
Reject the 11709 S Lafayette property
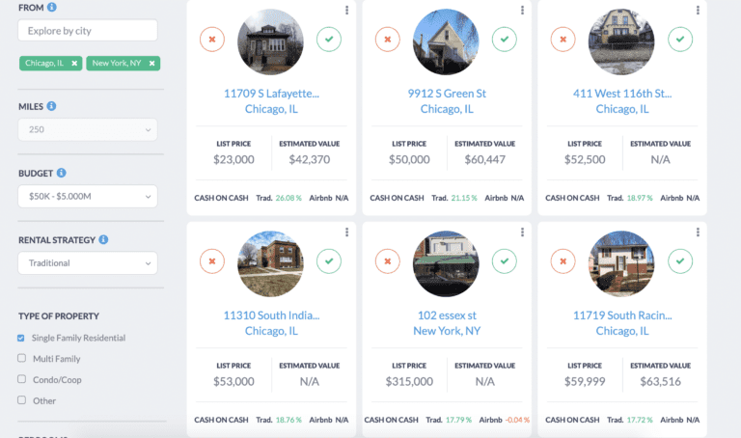click(211, 40)
